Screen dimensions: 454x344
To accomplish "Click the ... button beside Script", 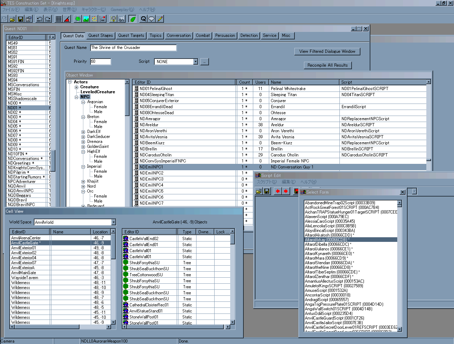I will click(205, 62).
